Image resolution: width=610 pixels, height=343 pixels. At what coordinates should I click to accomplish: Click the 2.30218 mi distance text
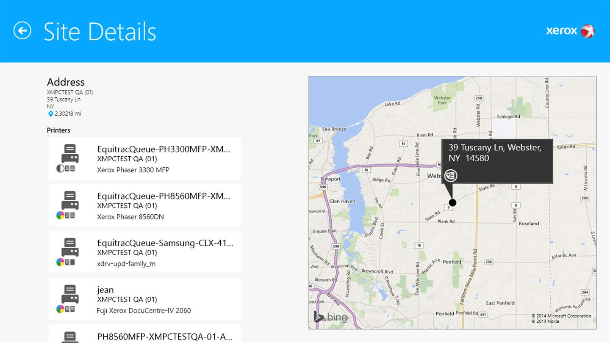[68, 114]
